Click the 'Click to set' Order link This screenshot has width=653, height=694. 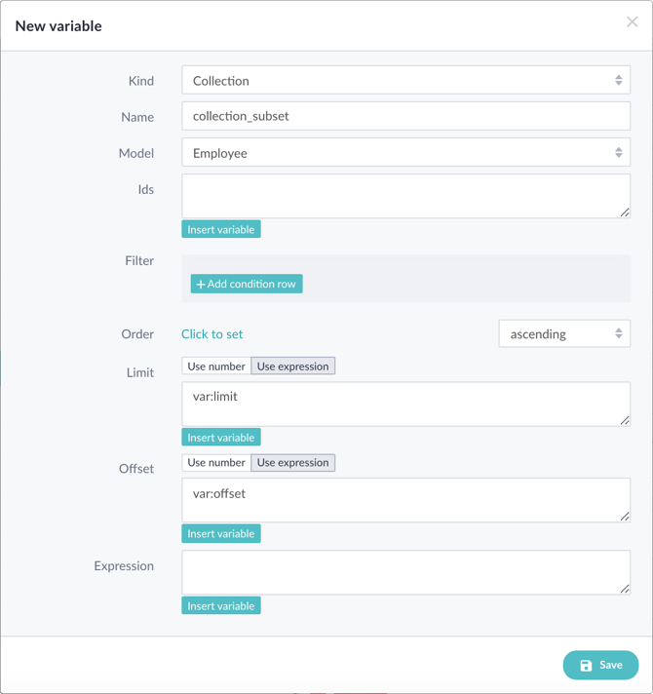coord(211,334)
